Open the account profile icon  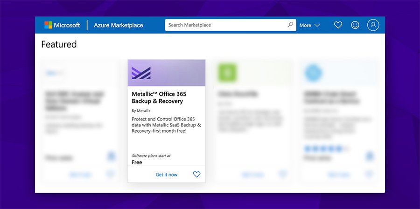[373, 25]
